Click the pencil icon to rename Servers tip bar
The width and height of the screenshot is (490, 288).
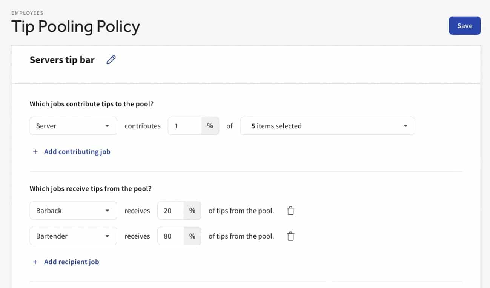[111, 60]
